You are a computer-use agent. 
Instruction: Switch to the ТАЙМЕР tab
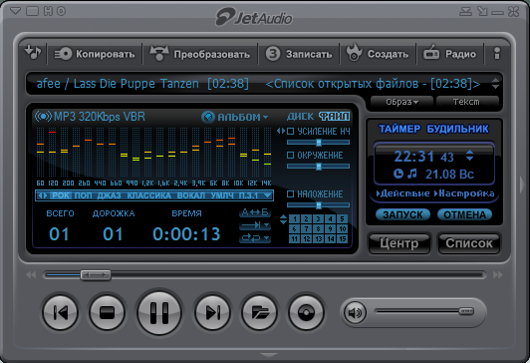[x=399, y=129]
